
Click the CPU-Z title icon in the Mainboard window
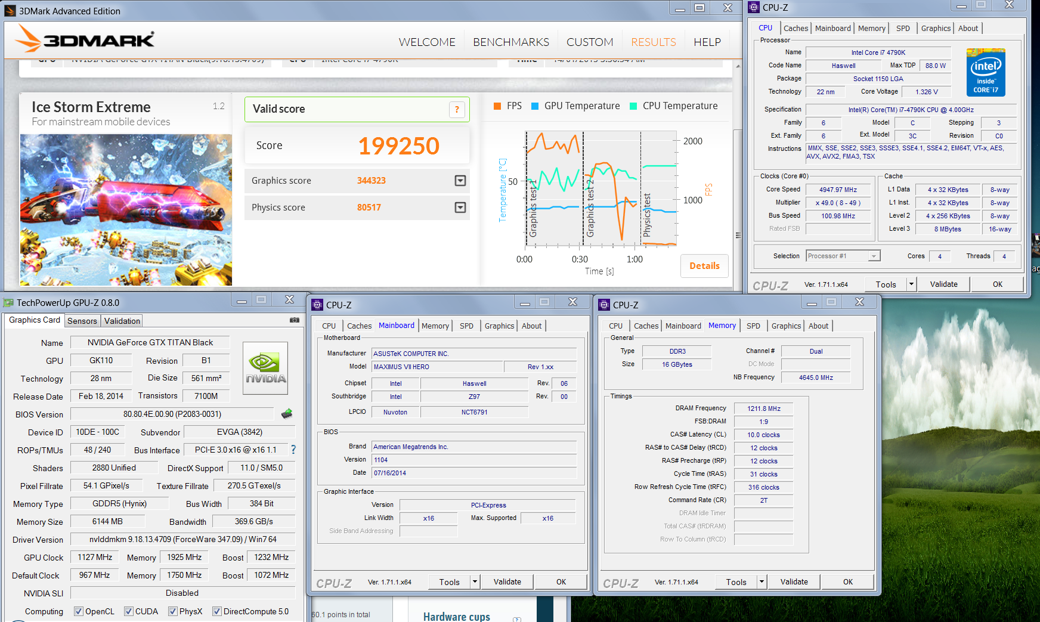point(318,305)
